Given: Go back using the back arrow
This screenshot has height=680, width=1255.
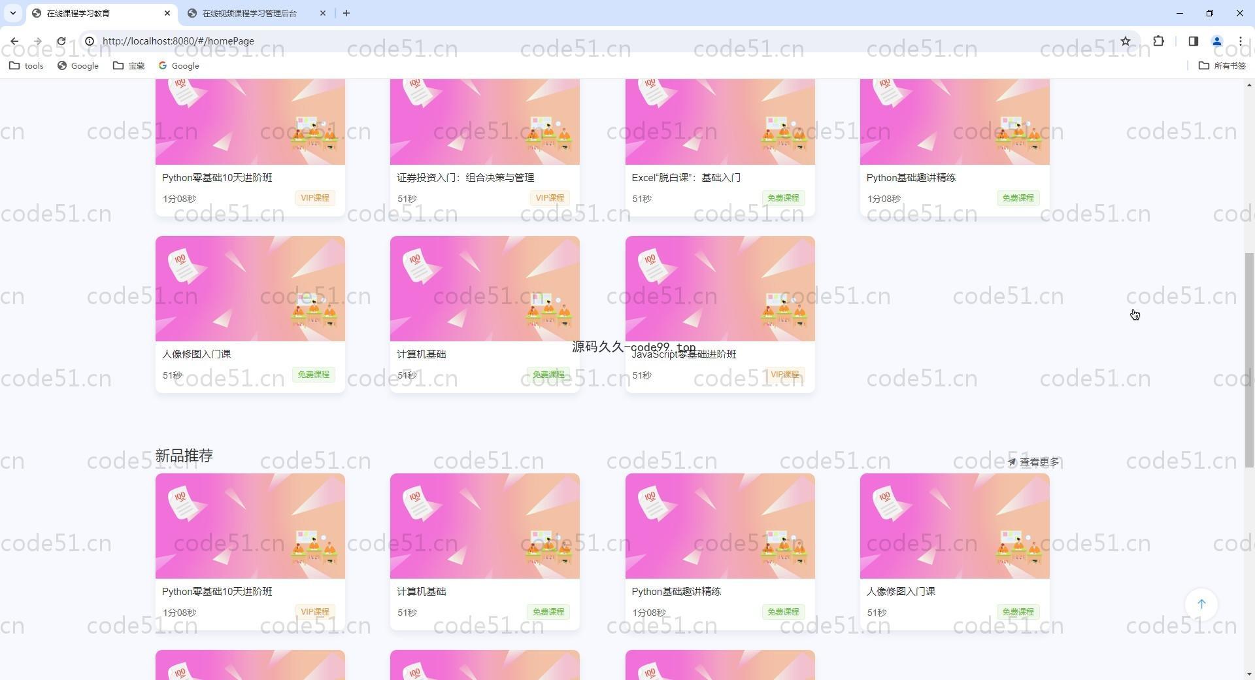Looking at the screenshot, I should point(14,41).
